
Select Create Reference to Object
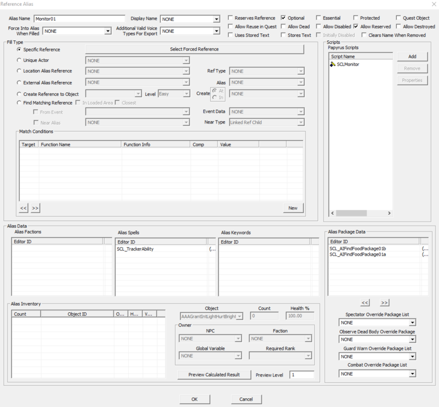click(x=19, y=94)
